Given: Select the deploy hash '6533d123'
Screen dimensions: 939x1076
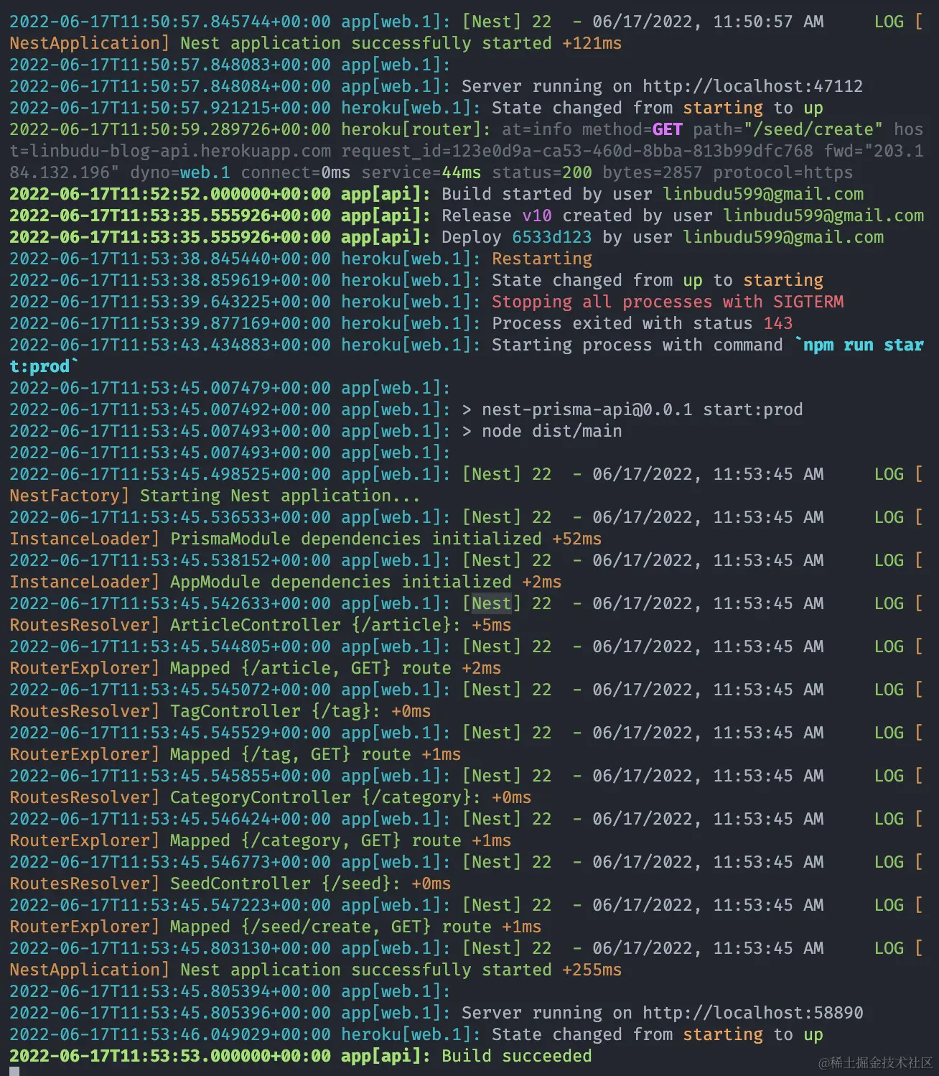Looking at the screenshot, I should coord(552,237).
